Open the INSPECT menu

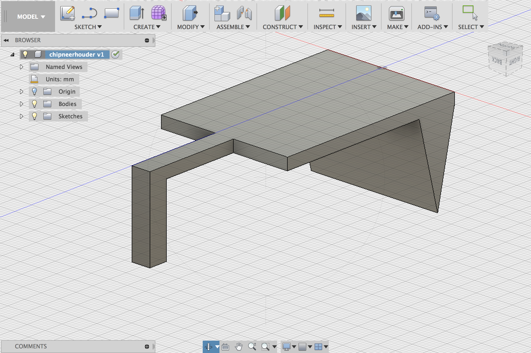pyautogui.click(x=328, y=27)
